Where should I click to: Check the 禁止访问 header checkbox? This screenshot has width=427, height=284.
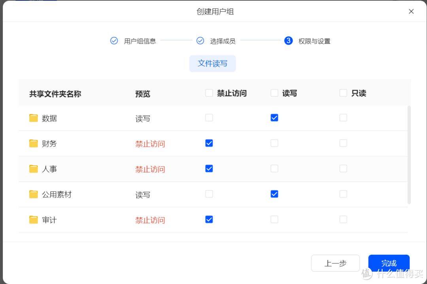pyautogui.click(x=209, y=93)
